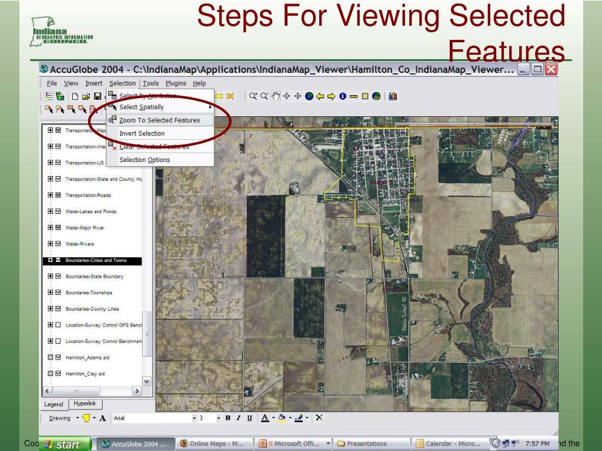Open the drawing shape dropdown arrow
Screen dimensions: 602x451
point(95,418)
